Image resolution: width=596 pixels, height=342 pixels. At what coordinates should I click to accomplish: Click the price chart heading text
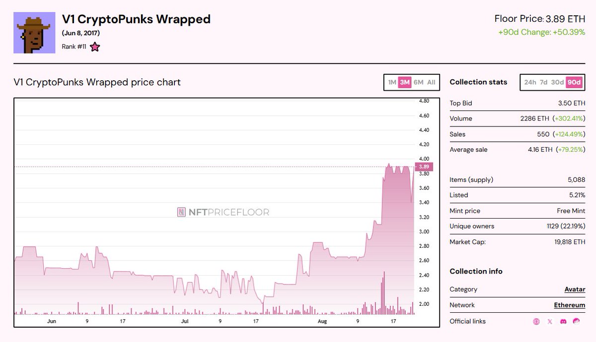point(97,82)
